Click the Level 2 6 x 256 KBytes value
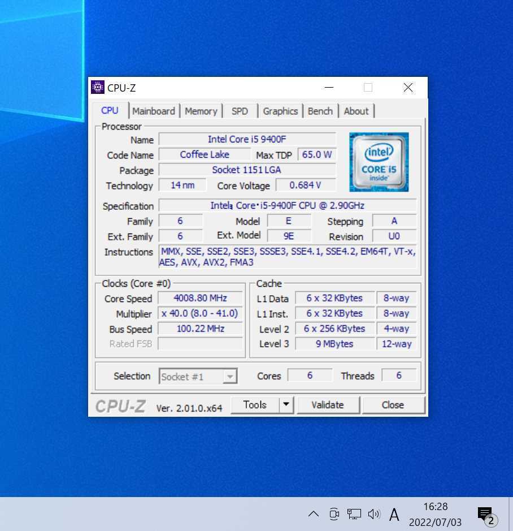Screen dimensions: 513x531 (334, 329)
